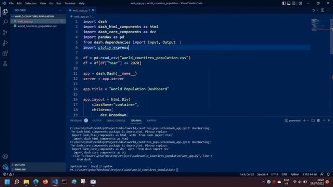Open the Edit menu
Screen dimensions: 333x187
coord(19,4)
